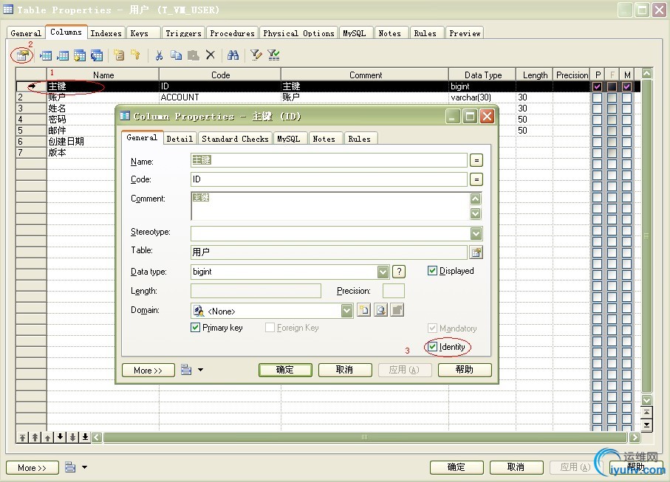Expand the Domain dropdown
670x482 pixels.
[x=347, y=310]
